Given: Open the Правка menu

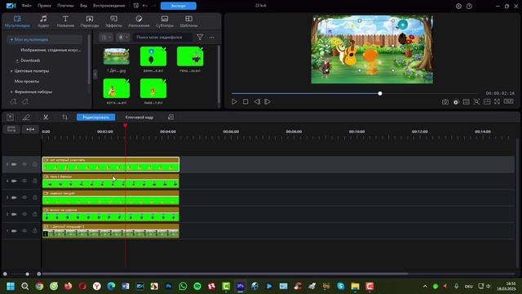Looking at the screenshot, I should coord(44,6).
